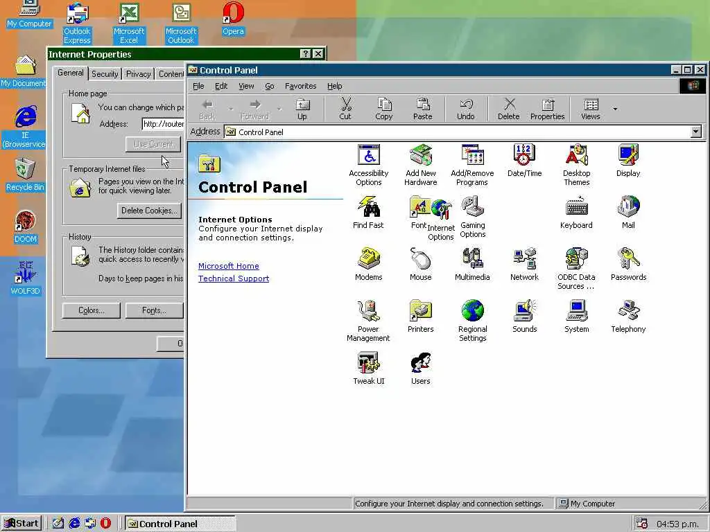Click the Views toolbar button
The height and width of the screenshot is (532, 710).
tap(591, 109)
